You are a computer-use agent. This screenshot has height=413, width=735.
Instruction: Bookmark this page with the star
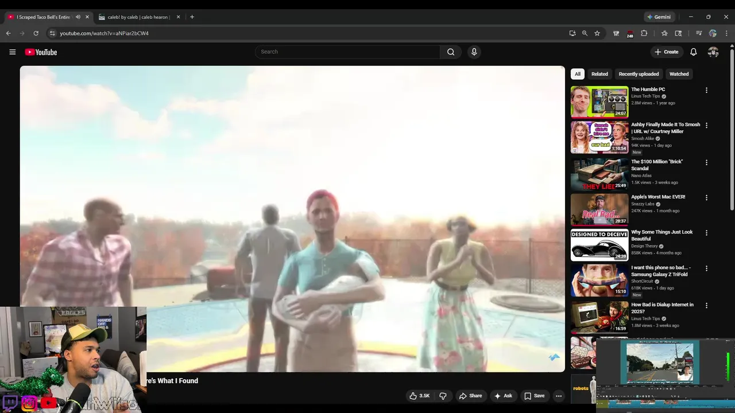597,33
